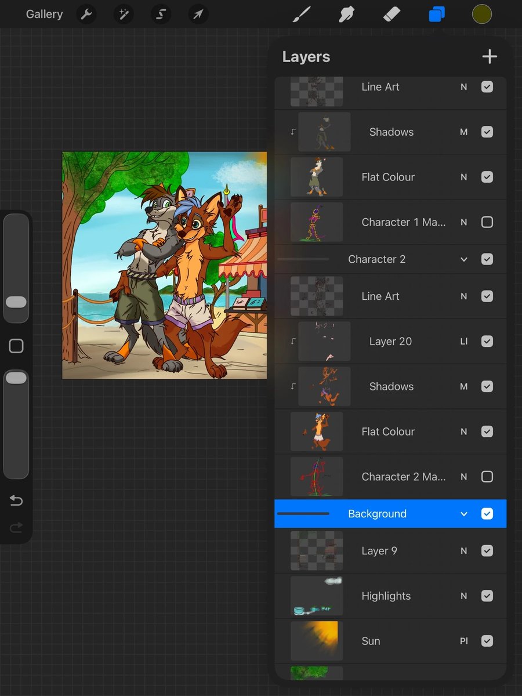Select Line Art thumbnail inside Character 2 group

317,296
